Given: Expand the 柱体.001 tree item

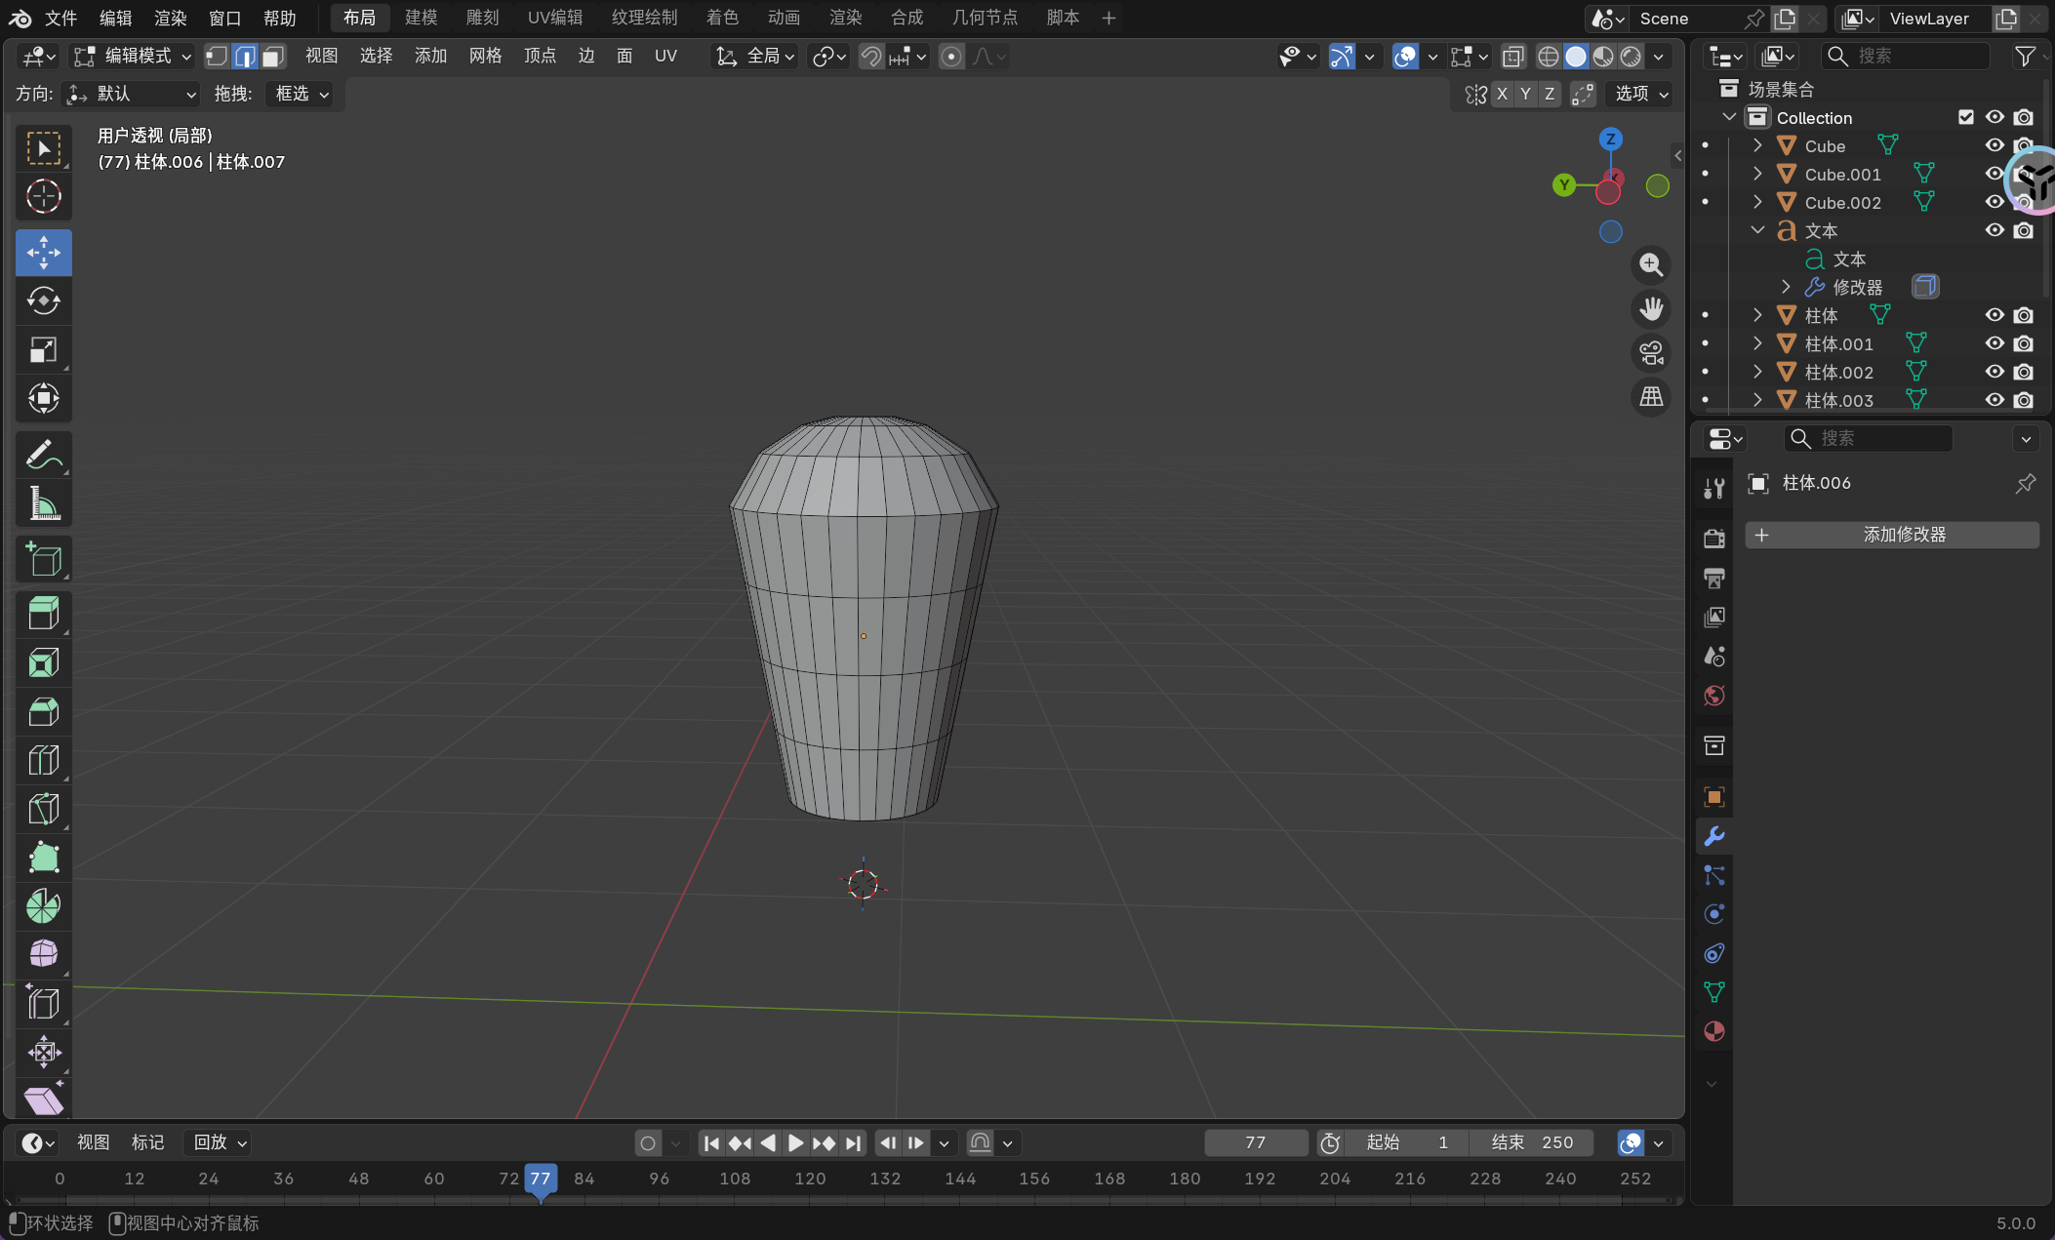Looking at the screenshot, I should (1757, 343).
